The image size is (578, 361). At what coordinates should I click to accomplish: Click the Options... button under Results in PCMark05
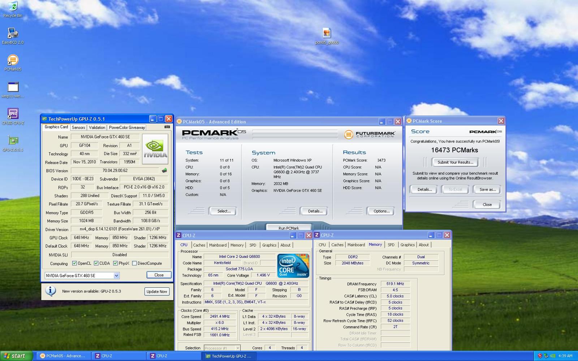coord(381,211)
